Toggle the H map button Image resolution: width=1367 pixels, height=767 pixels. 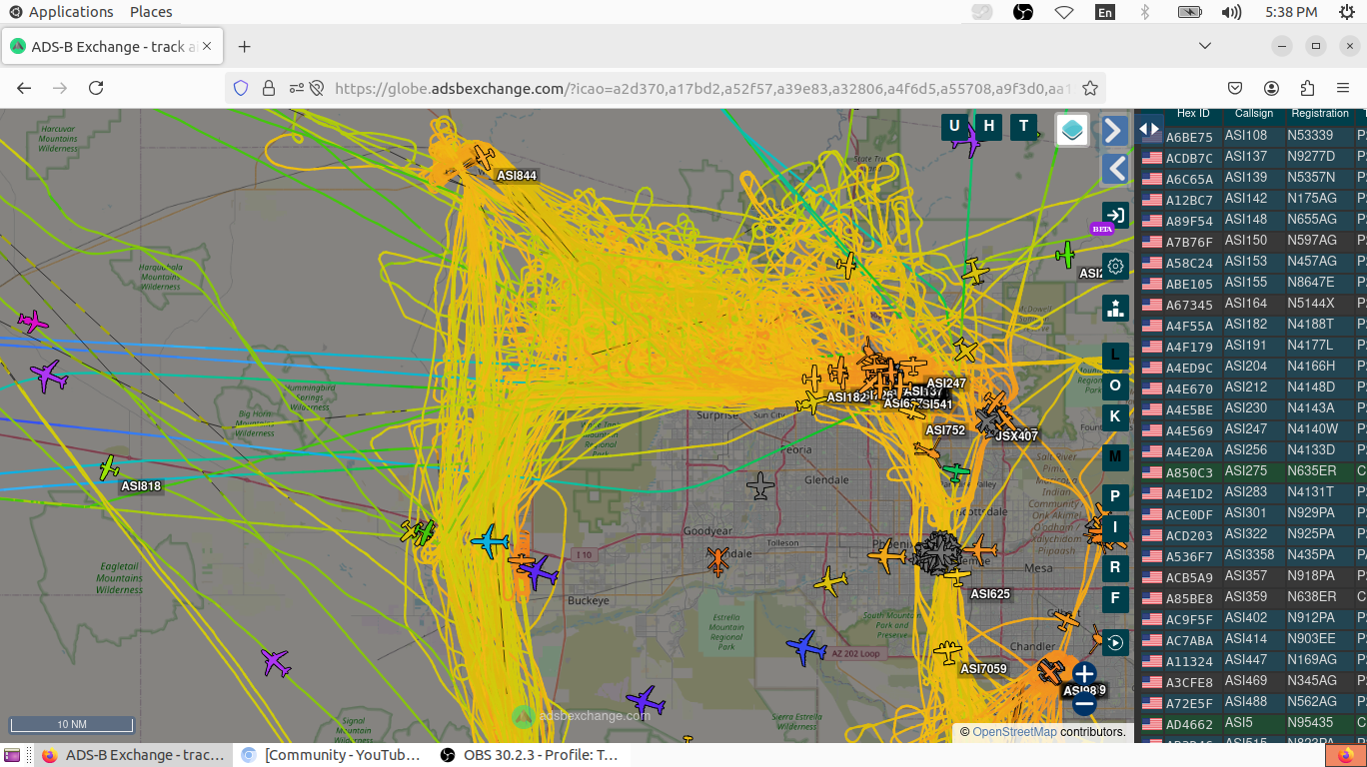pyautogui.click(x=989, y=126)
